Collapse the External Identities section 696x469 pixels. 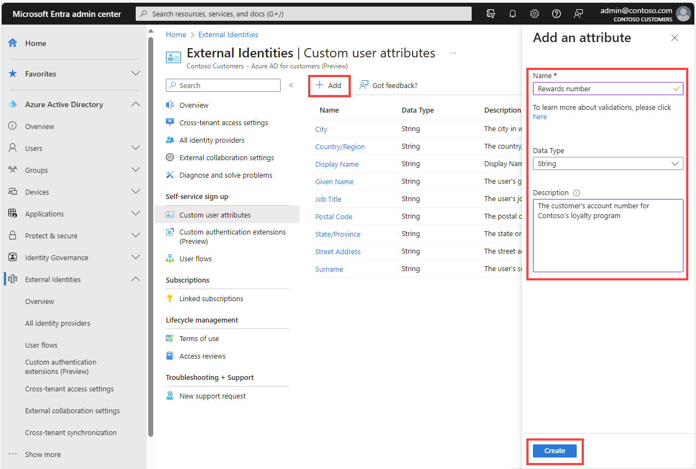coord(135,279)
